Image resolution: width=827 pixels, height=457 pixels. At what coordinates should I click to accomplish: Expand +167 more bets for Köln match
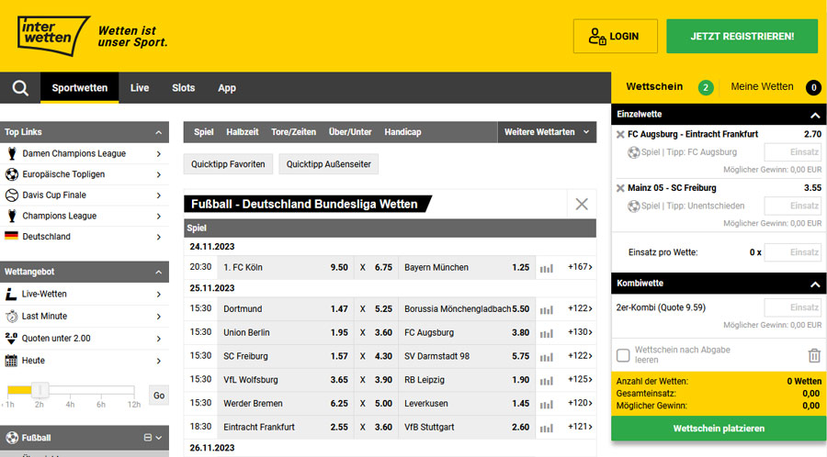tap(580, 267)
